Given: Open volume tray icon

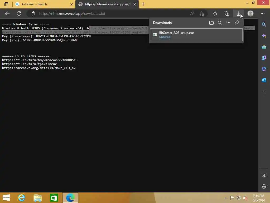Looking at the screenshot, I should point(245,198).
